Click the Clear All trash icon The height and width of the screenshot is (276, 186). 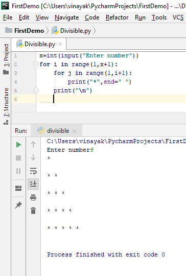point(33,210)
